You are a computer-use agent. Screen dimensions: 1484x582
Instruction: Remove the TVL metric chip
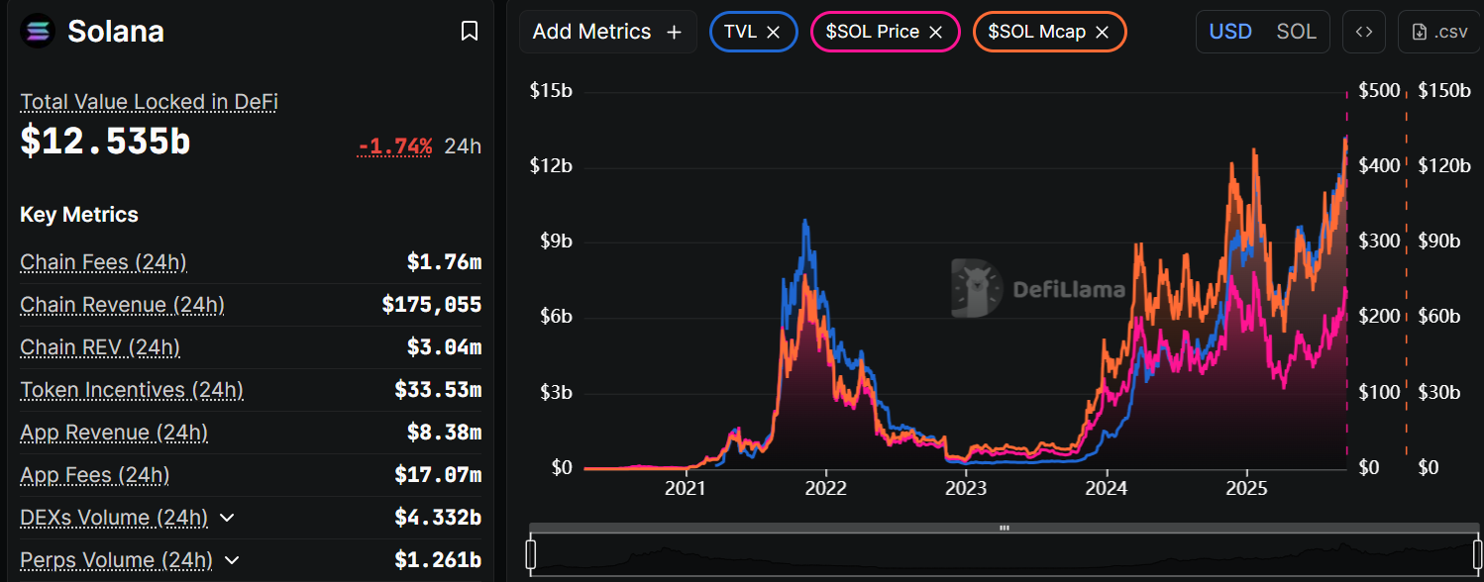click(x=774, y=32)
